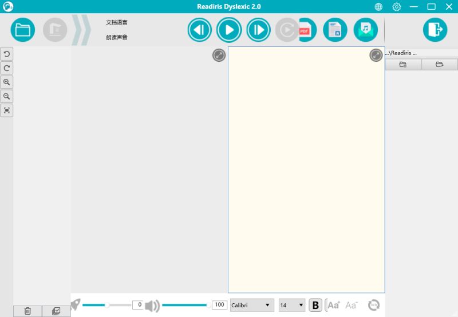Click the OCR refresh icon
This screenshot has height=317, width=458.
(x=374, y=306)
